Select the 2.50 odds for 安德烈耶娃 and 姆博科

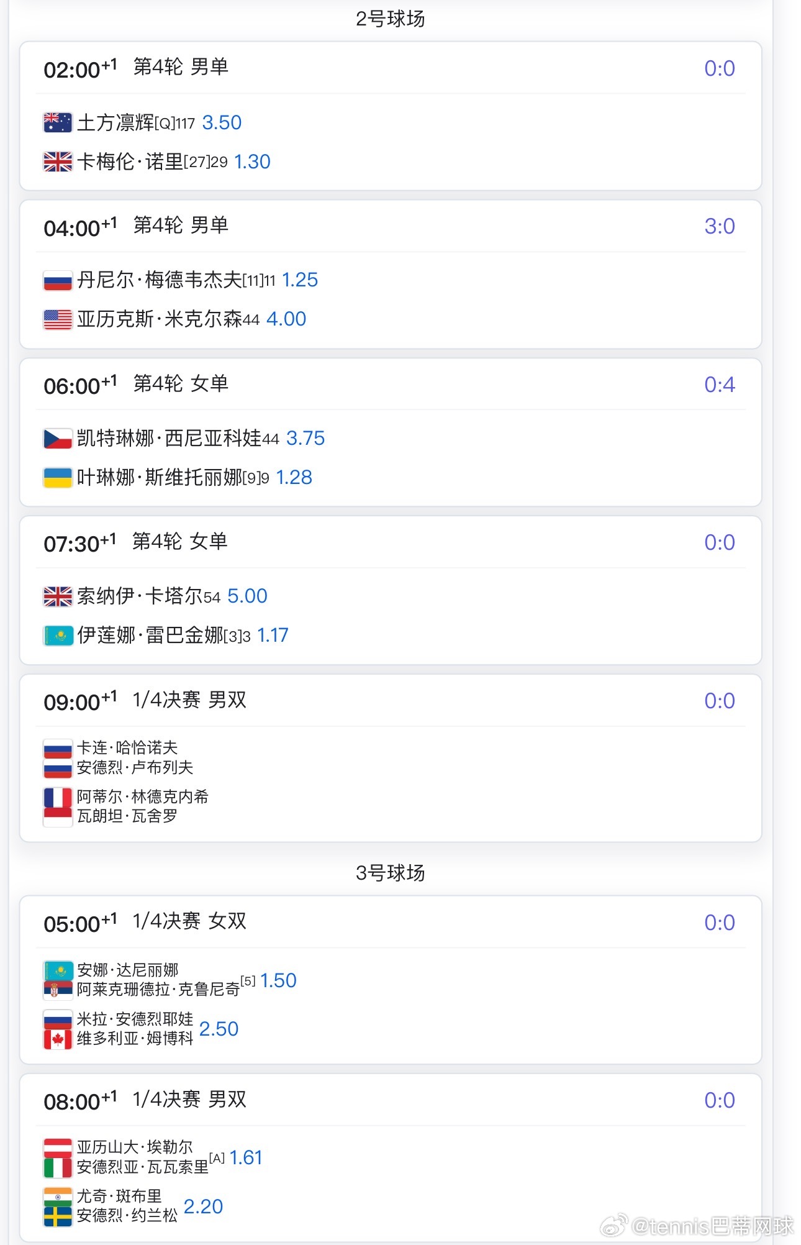click(x=219, y=1029)
